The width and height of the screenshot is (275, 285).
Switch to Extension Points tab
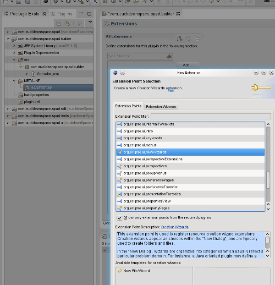click(x=128, y=106)
